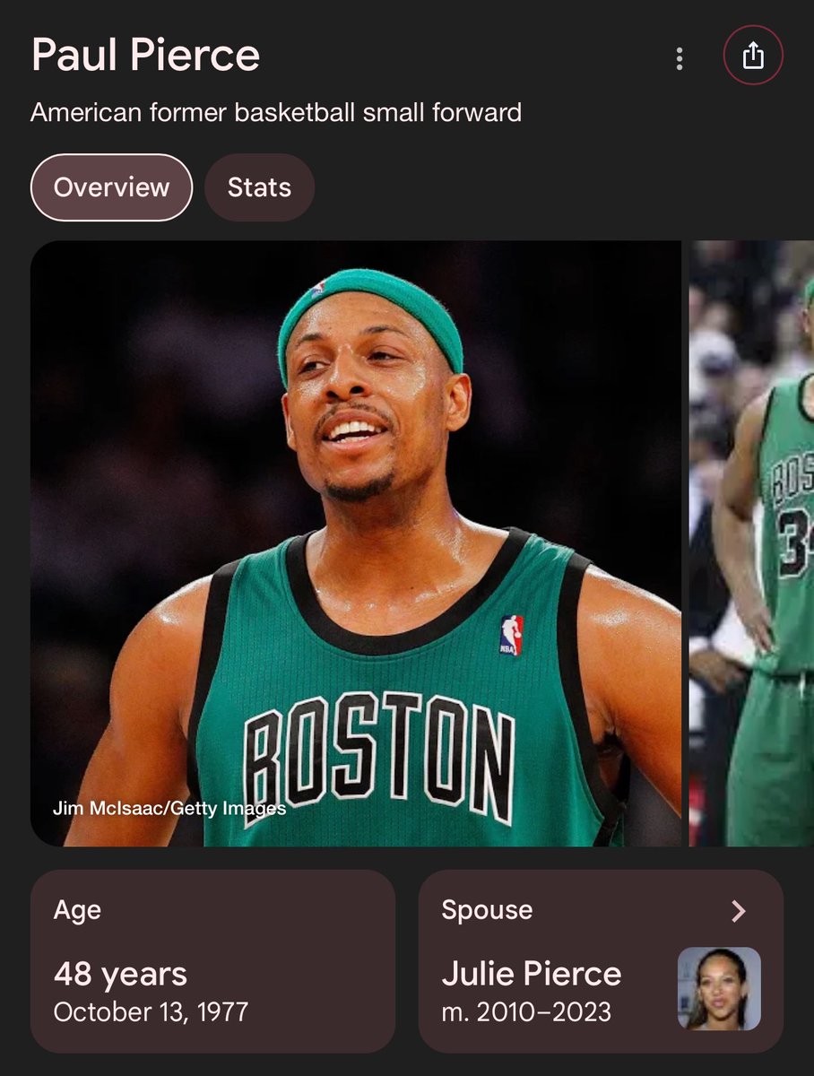
Task: Open the main Paul Pierce photo
Action: 356,543
